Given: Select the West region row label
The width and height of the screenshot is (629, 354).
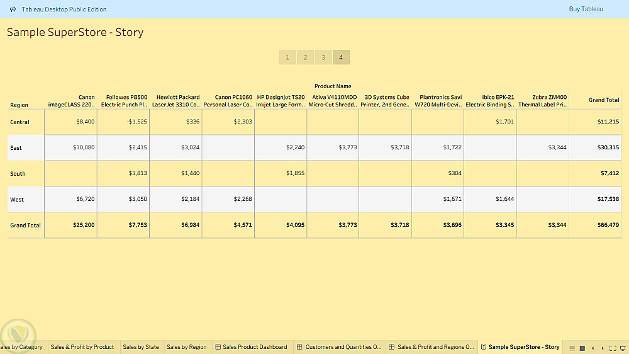Looking at the screenshot, I should point(17,199).
